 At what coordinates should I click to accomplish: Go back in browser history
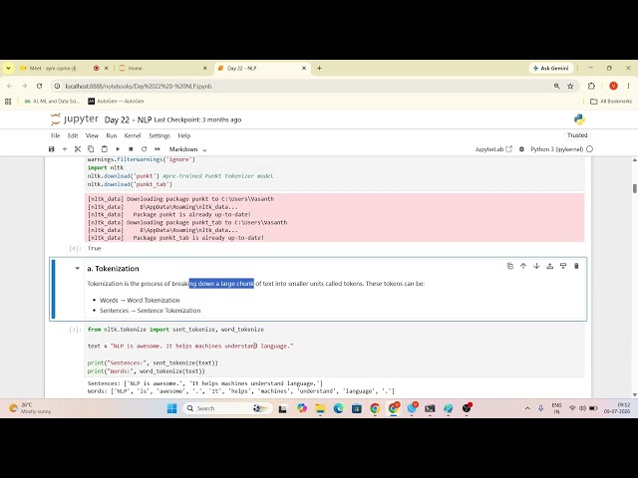[10, 87]
